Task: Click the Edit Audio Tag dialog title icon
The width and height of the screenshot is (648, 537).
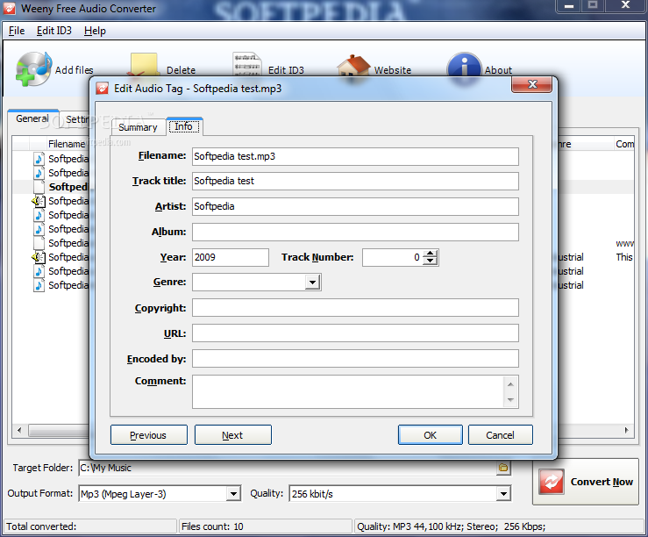Action: [102, 89]
